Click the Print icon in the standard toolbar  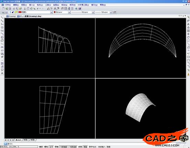pos(14,9)
